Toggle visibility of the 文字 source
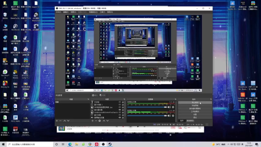Image resolution: width=261 pixels, height=147 pixels. tap(120, 102)
